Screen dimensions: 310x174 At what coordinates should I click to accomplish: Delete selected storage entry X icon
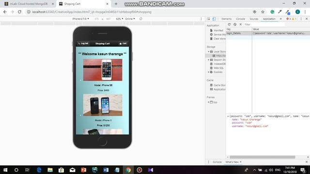click(241, 24)
